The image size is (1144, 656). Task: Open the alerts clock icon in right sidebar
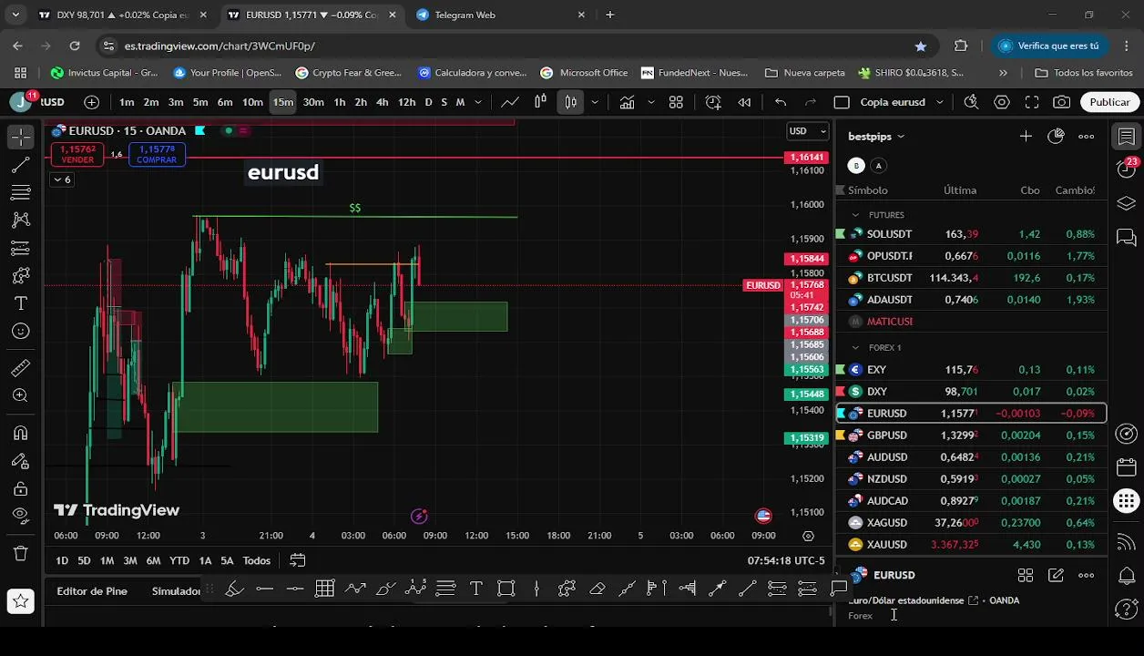(x=1127, y=168)
